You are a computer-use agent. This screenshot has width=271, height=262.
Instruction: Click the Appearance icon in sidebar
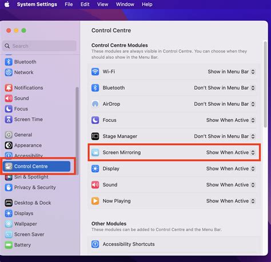(x=9, y=145)
